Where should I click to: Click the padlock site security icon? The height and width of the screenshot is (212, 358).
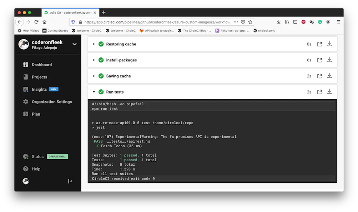click(80, 22)
